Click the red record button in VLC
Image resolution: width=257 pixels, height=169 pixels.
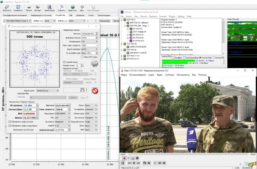[124, 158]
